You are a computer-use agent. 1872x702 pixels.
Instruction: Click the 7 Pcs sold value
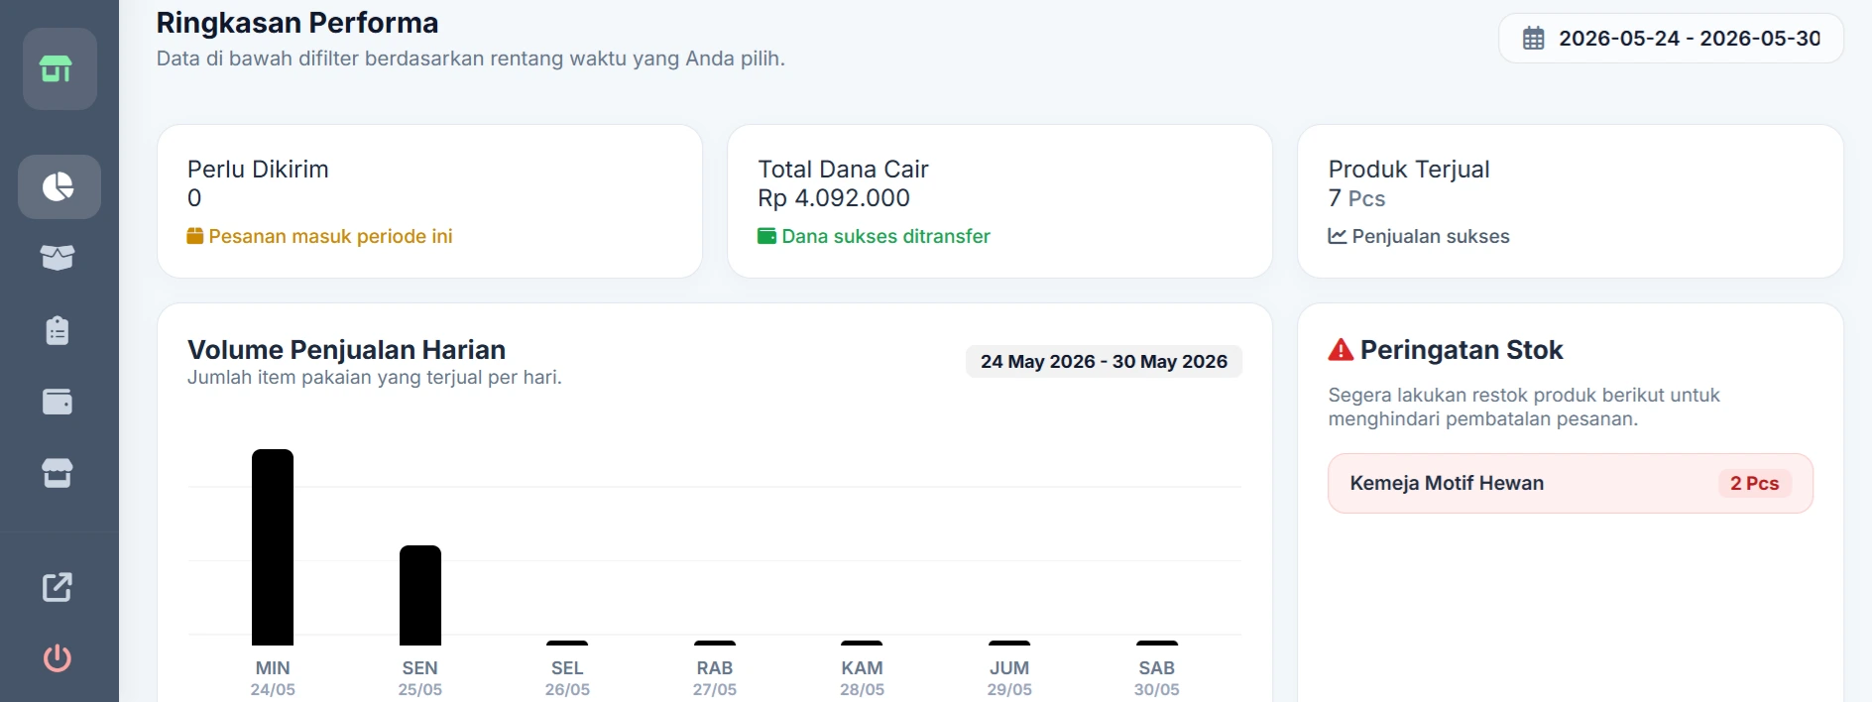(x=1356, y=198)
